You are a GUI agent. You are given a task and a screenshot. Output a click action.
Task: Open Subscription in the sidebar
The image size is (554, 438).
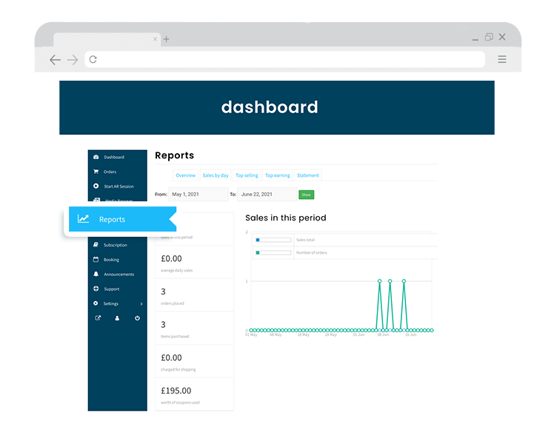coord(117,245)
